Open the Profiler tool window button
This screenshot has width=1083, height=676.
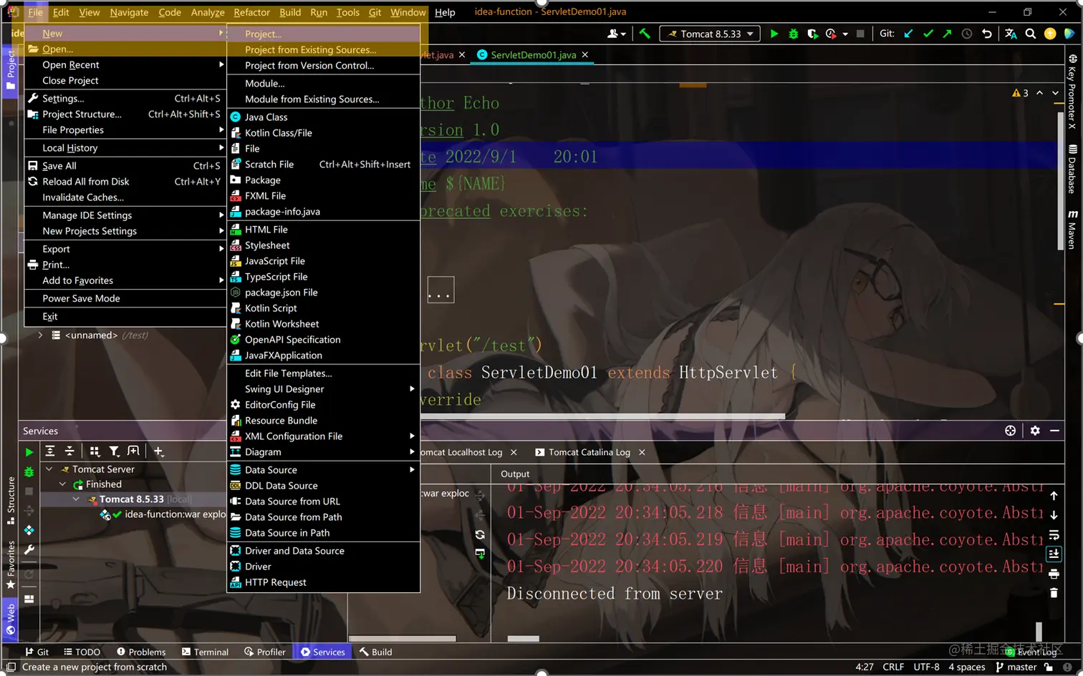click(x=265, y=652)
